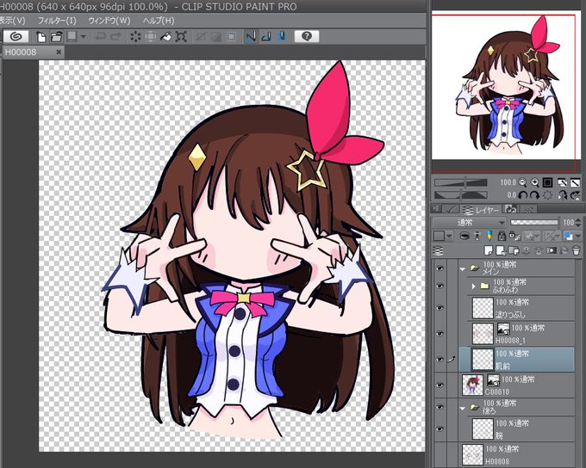This screenshot has width=586, height=468.
Task: Open the 通常 blending mode dropdown
Action: point(469,223)
